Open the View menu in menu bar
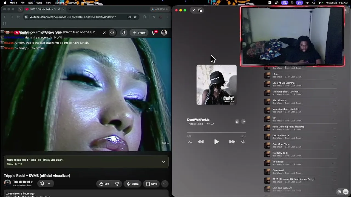 [49, 3]
